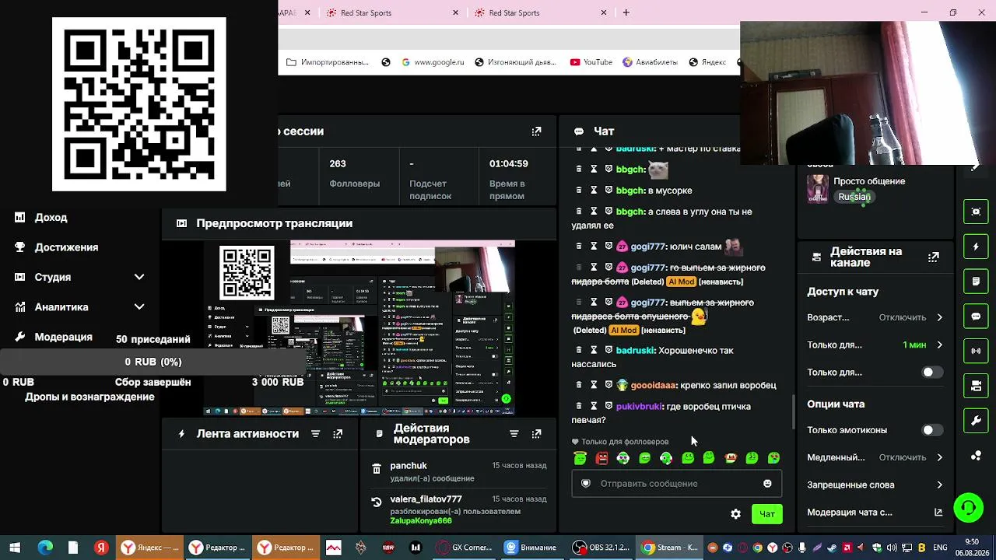Screen dimensions: 996x560
Task: Open pukivbruki's username in chat
Action: pos(639,407)
